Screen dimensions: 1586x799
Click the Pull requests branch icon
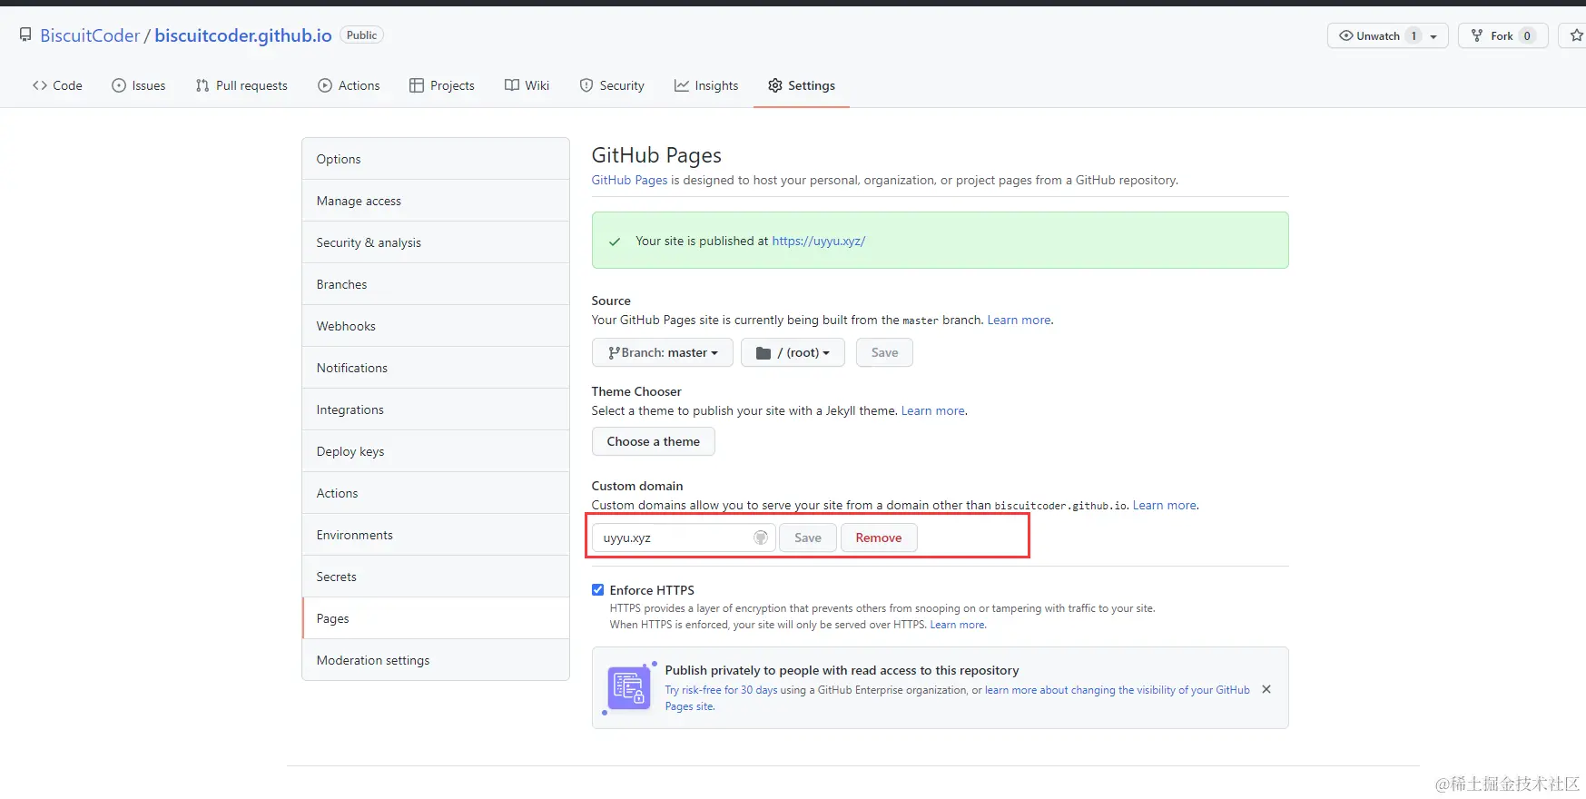coord(202,85)
